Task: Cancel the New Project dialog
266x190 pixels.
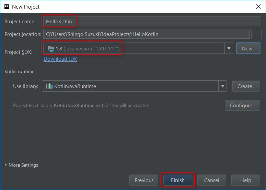Action: (211, 180)
